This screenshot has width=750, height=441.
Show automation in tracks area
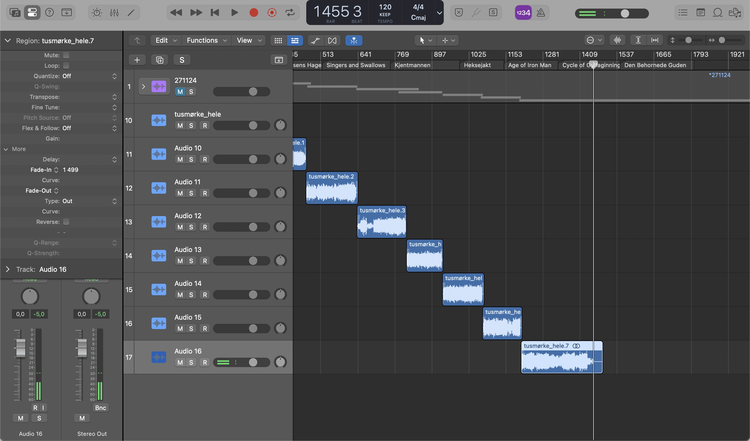click(315, 40)
